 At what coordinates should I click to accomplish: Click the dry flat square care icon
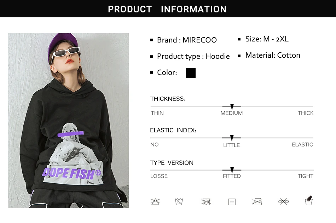(232, 202)
